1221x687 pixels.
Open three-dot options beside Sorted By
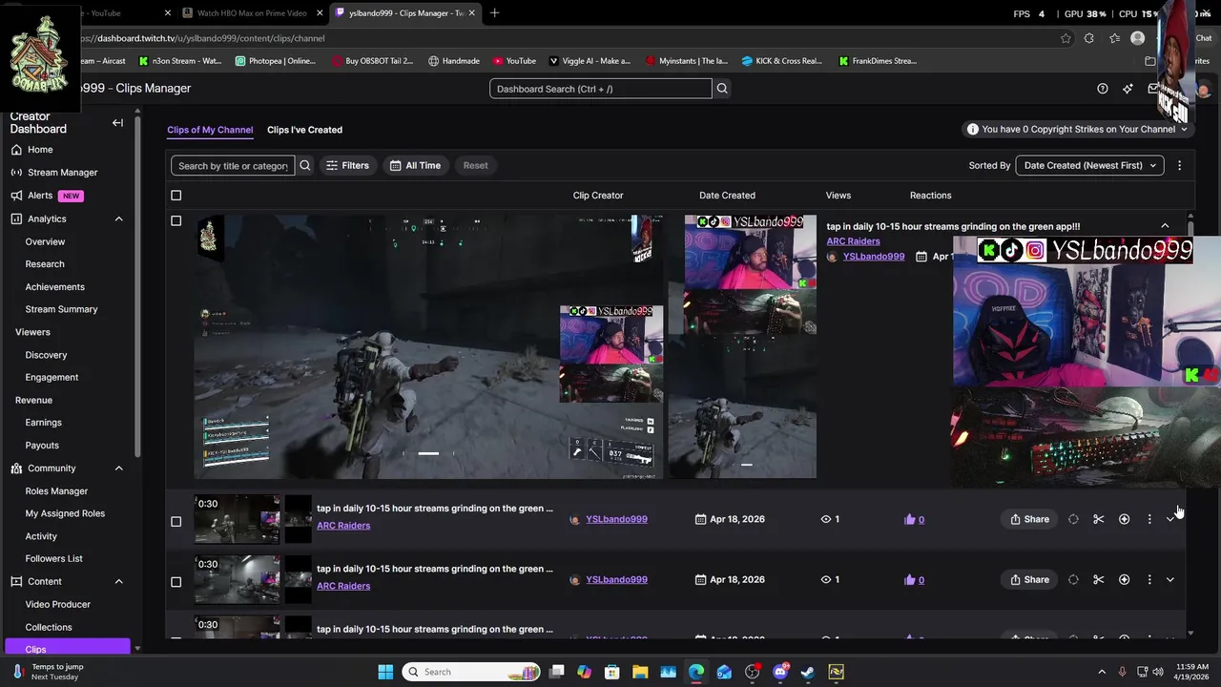pos(1179,166)
